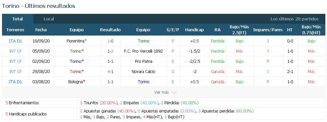Expand the Ver más chevron arrow
The height and width of the screenshot is (122, 327).
coord(174,92)
